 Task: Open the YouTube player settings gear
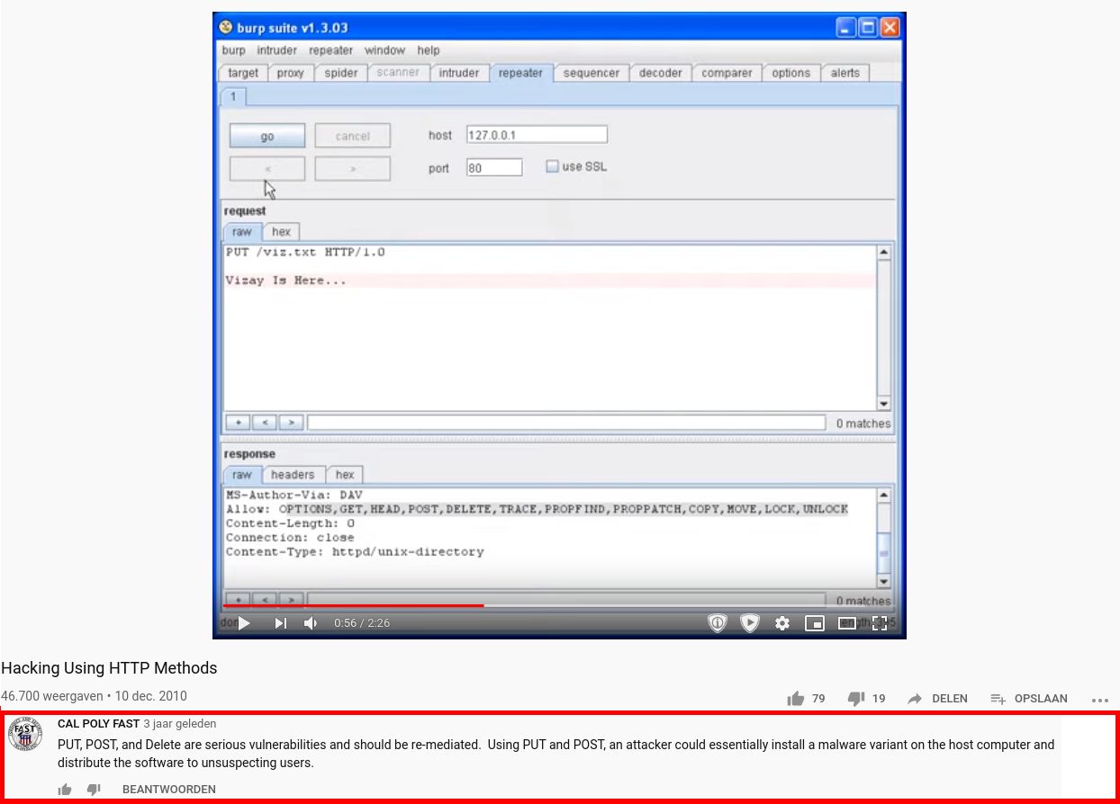782,622
